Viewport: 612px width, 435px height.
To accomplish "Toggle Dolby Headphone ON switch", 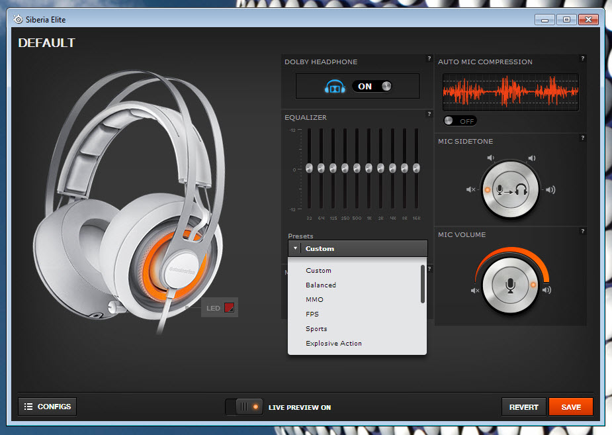I will [x=372, y=86].
